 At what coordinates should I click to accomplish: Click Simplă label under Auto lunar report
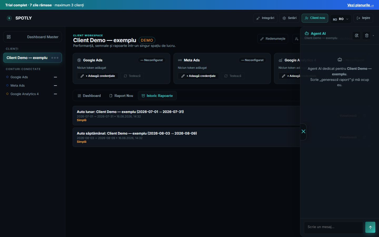point(82,120)
